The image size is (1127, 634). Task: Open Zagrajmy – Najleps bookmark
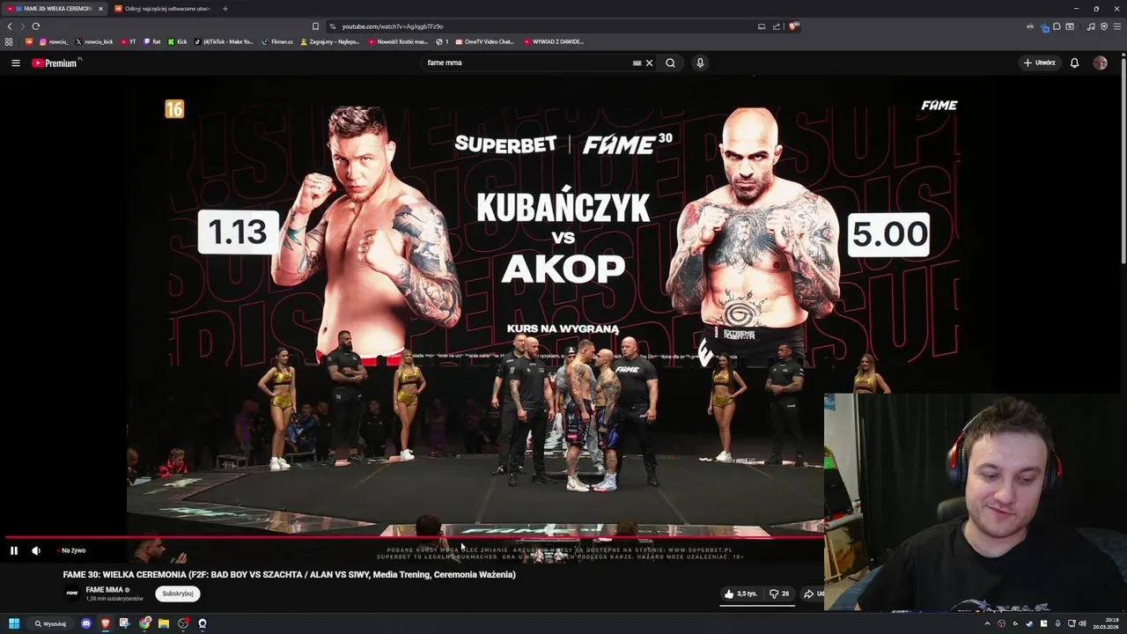[330, 41]
